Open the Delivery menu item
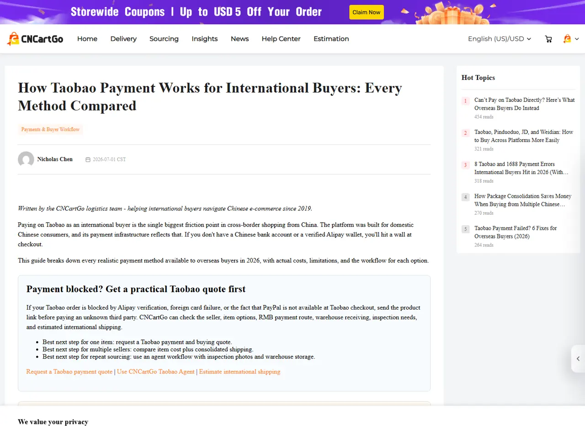Image resolution: width=585 pixels, height=426 pixels. click(x=123, y=39)
